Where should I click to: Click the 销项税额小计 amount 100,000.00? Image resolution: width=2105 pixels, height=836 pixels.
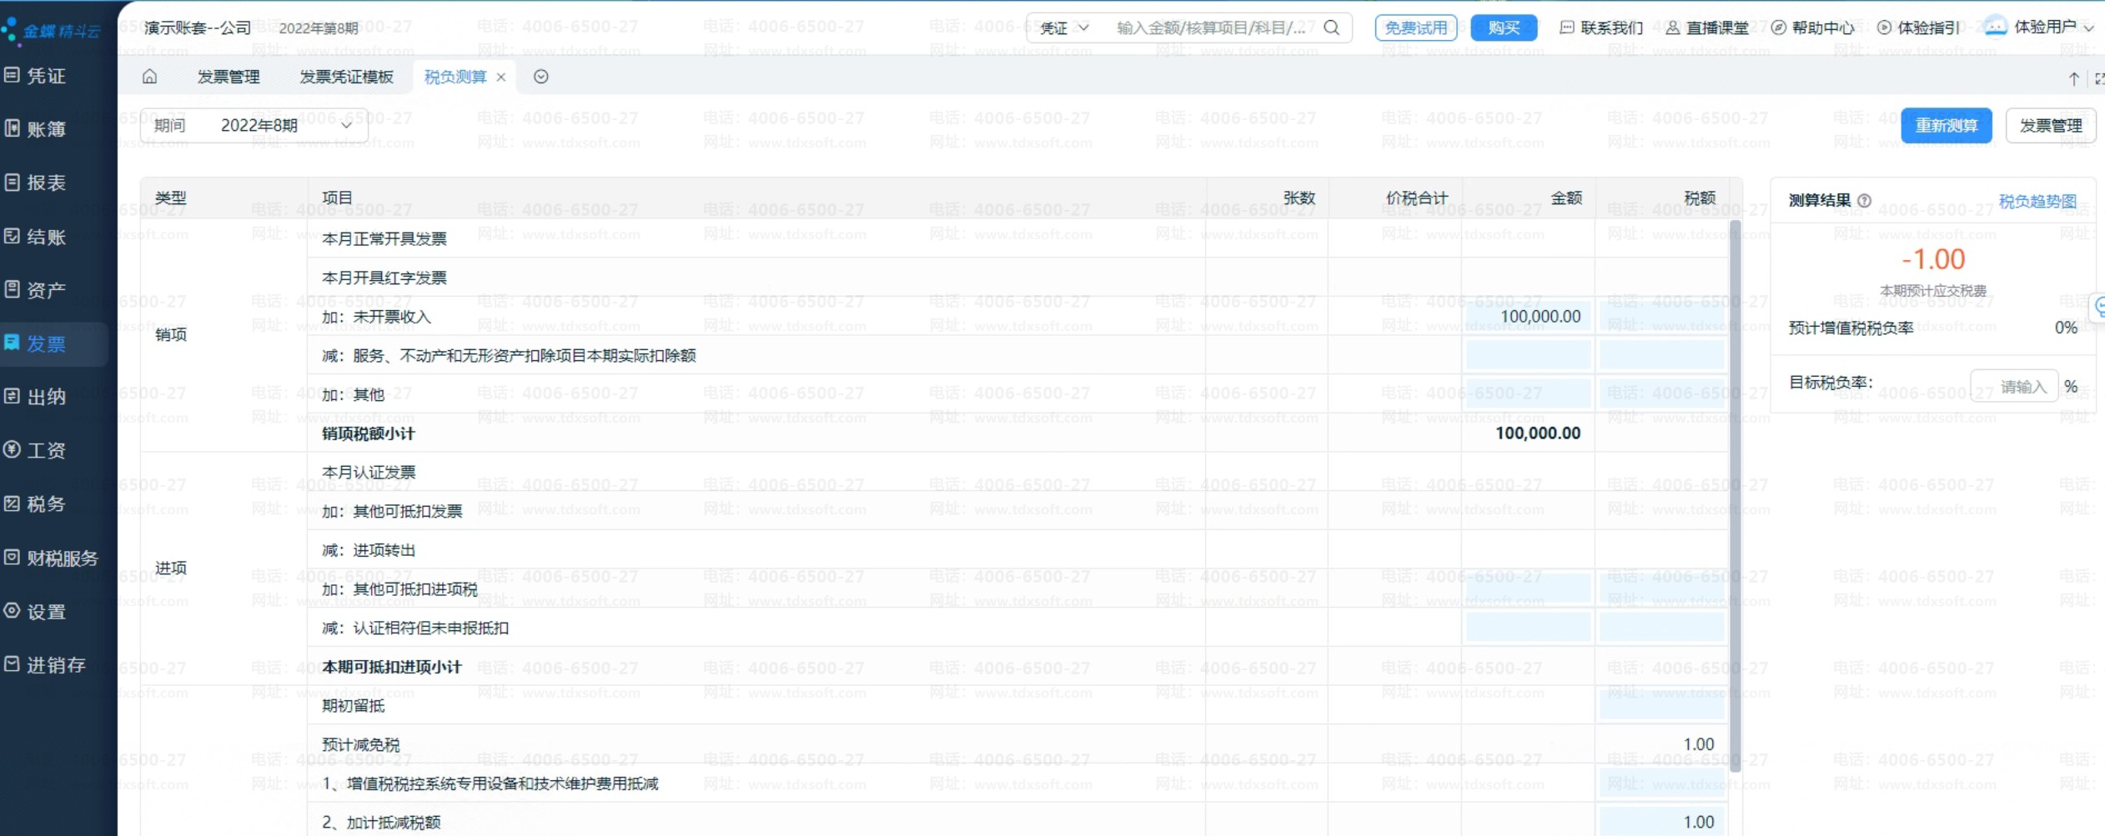coord(1538,433)
